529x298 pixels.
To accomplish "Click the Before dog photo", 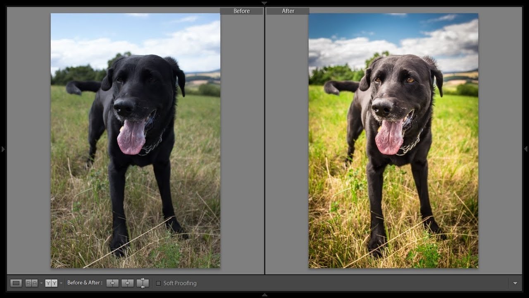I will click(x=136, y=141).
